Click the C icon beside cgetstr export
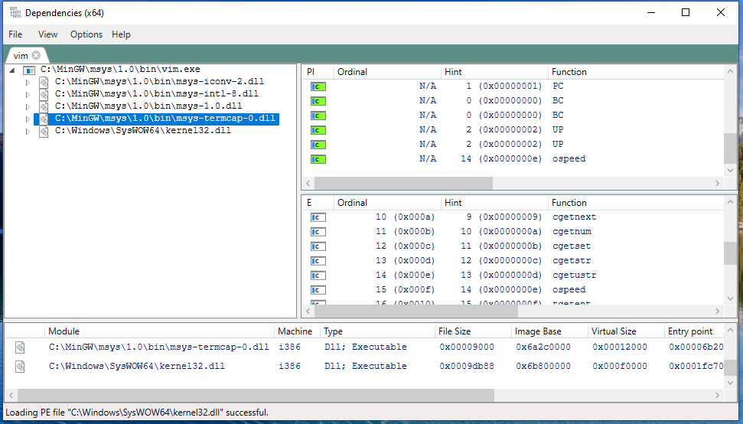 [318, 261]
